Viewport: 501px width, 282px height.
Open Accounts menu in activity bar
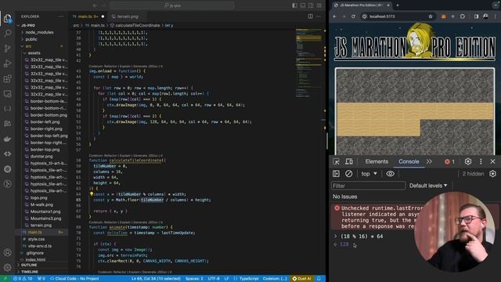coord(7,252)
